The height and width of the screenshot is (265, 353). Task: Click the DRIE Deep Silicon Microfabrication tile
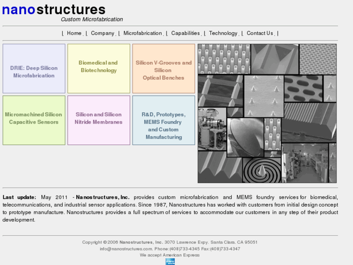pyautogui.click(x=34, y=69)
